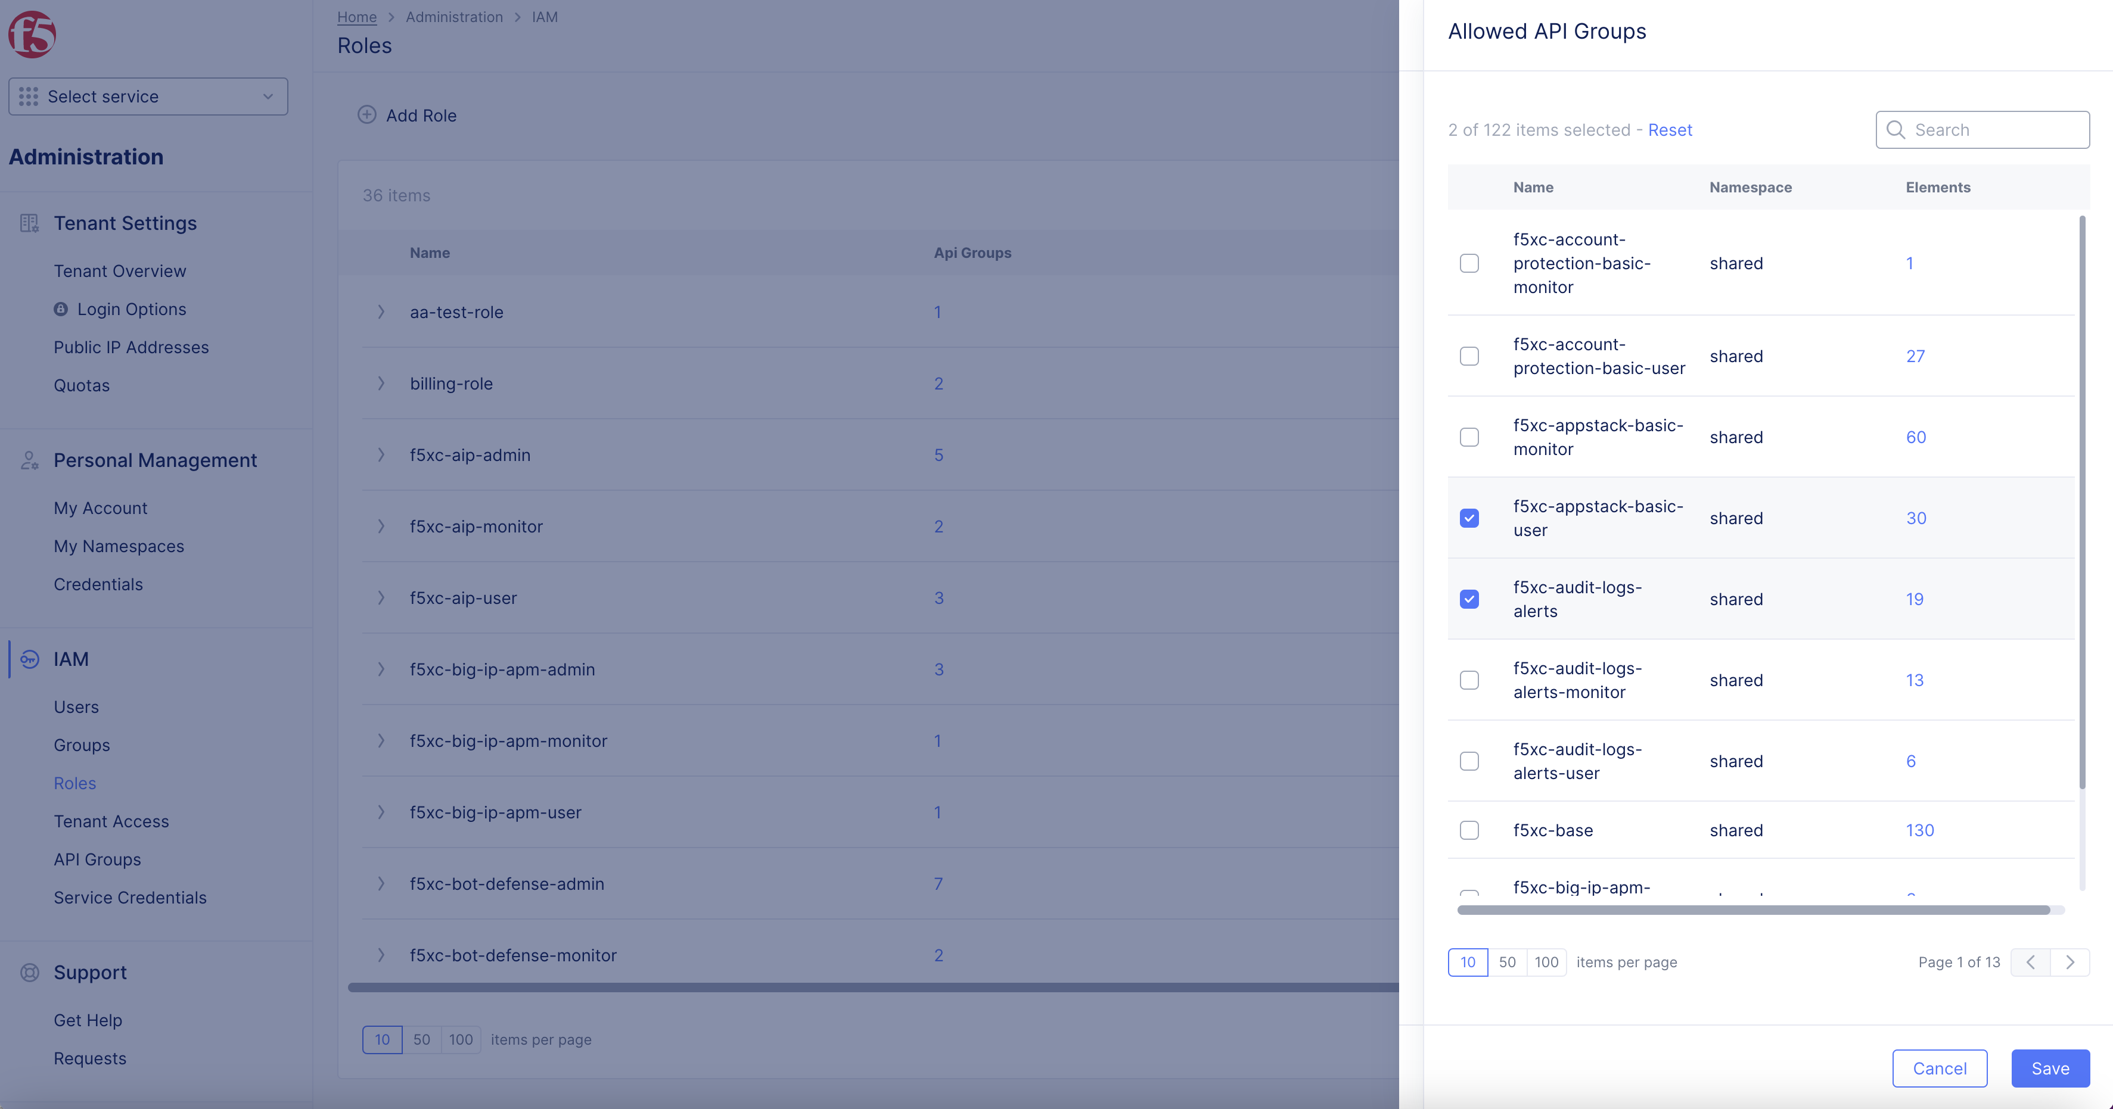Click the Personal Management user icon
This screenshot has width=2113, height=1109.
pos(30,460)
